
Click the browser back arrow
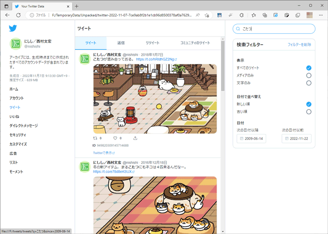[x=7, y=15]
